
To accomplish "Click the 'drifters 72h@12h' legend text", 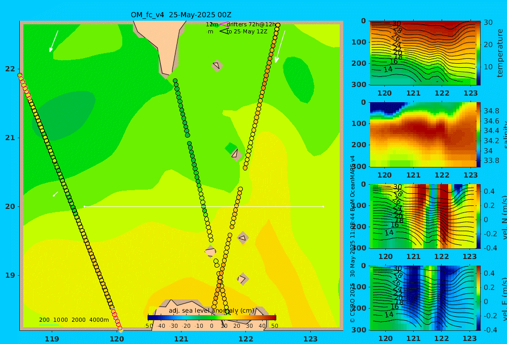I will (251, 24).
